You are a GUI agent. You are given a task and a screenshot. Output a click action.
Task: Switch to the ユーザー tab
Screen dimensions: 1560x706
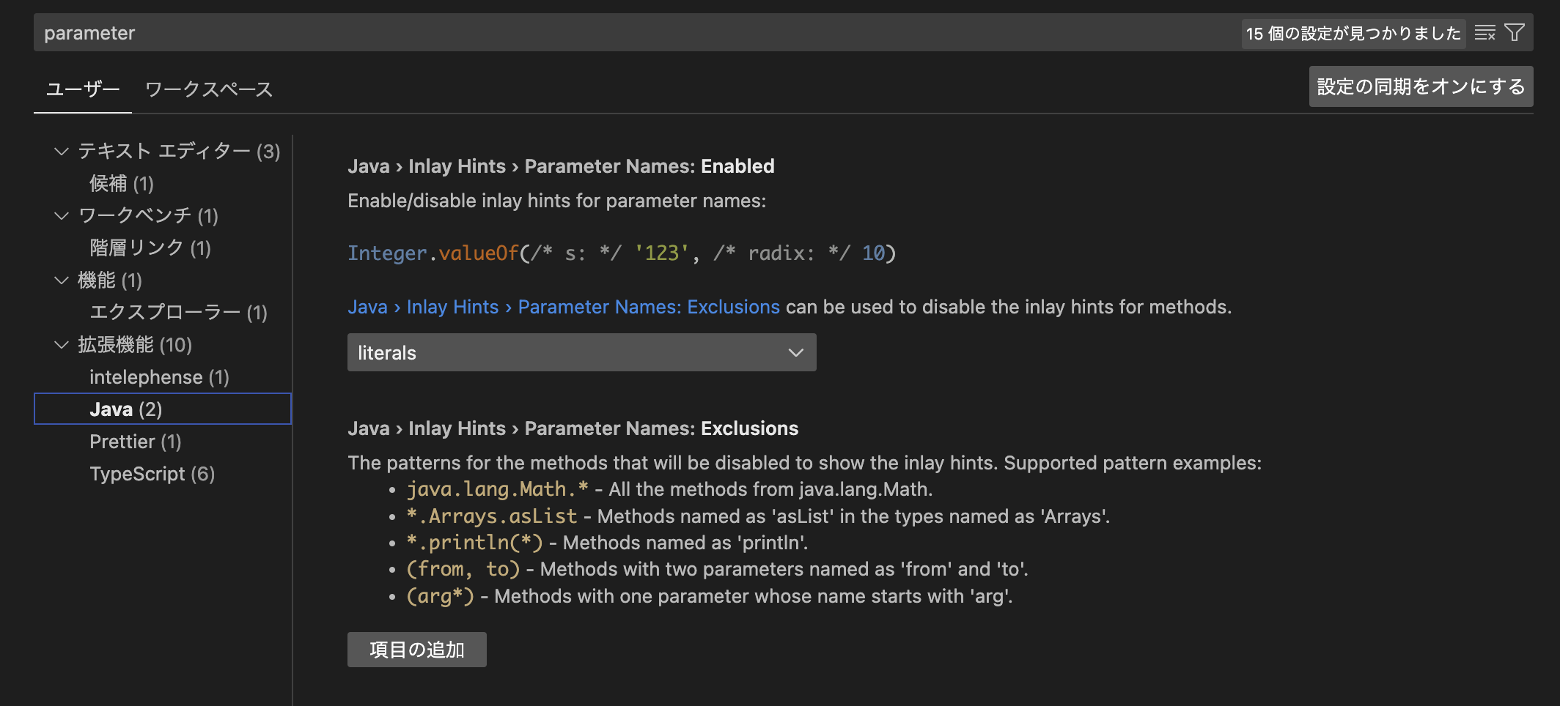[x=82, y=88]
